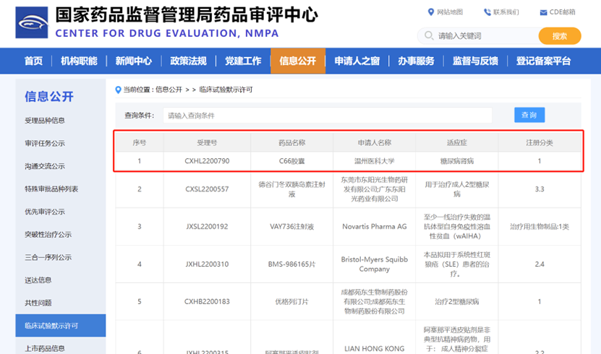Open 政策法规 navigation item
The height and width of the screenshot is (354, 601).
click(188, 61)
